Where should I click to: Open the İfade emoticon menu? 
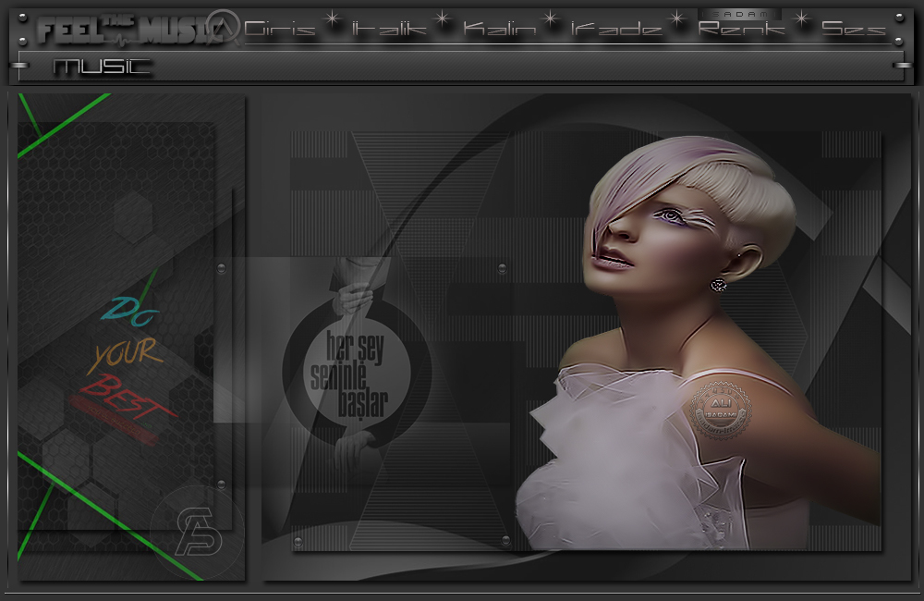tap(616, 30)
